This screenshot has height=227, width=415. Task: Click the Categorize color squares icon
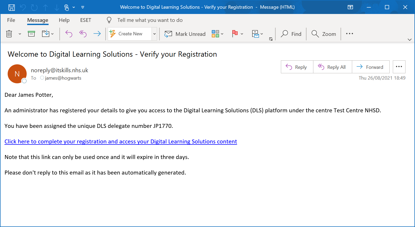coord(215,34)
